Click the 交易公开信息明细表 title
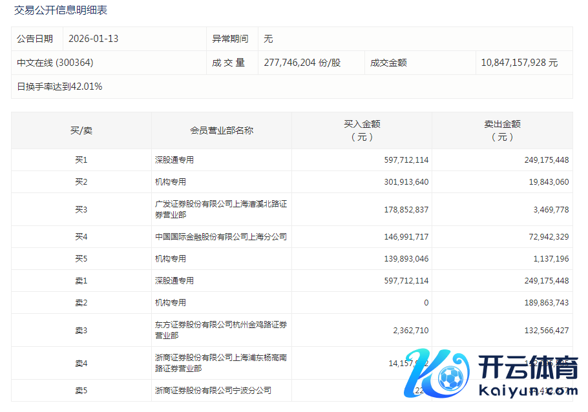 61,10
